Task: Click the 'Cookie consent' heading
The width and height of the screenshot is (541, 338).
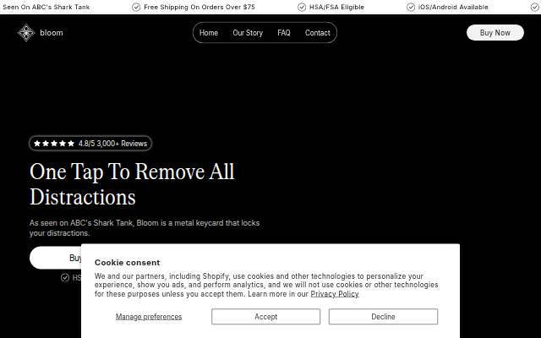Action: (128, 263)
